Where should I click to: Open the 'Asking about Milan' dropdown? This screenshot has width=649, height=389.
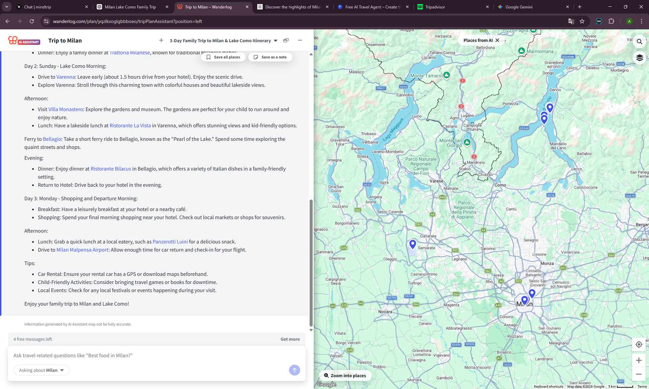pyautogui.click(x=41, y=370)
